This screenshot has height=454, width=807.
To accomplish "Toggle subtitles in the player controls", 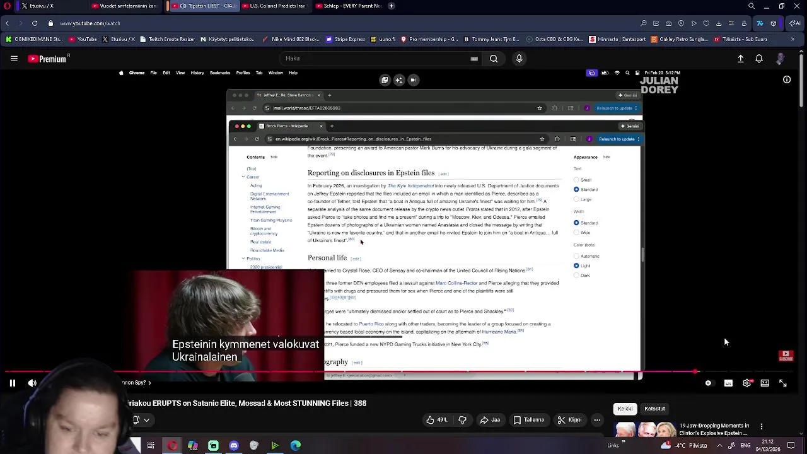I will click(728, 383).
